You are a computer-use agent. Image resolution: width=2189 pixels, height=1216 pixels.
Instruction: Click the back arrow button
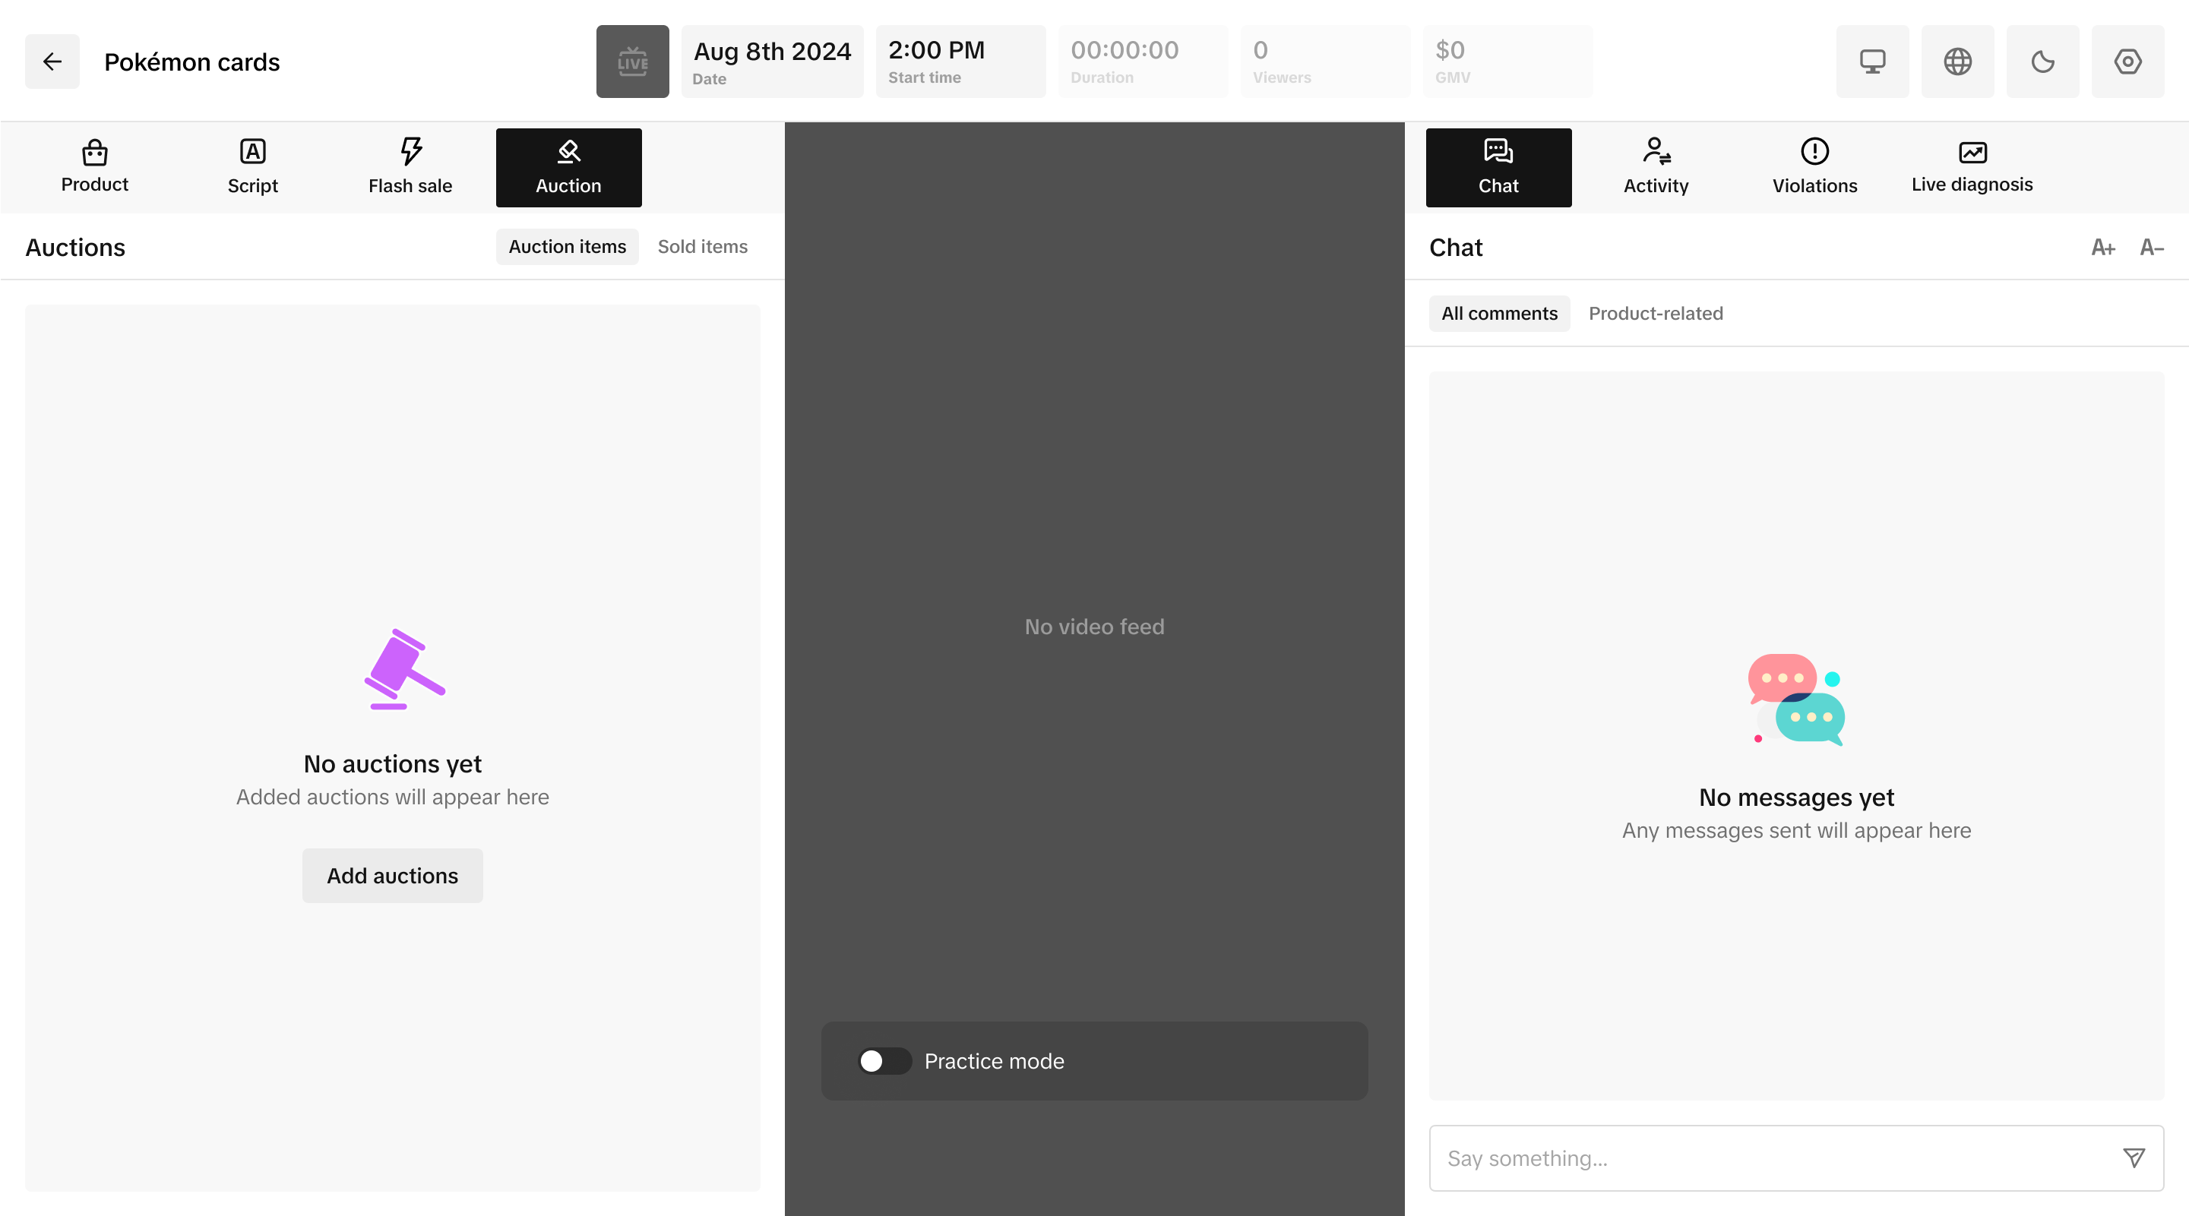tap(52, 61)
